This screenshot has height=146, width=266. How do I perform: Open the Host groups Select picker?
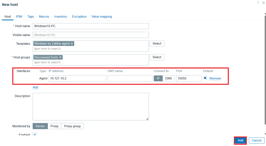click(x=157, y=57)
